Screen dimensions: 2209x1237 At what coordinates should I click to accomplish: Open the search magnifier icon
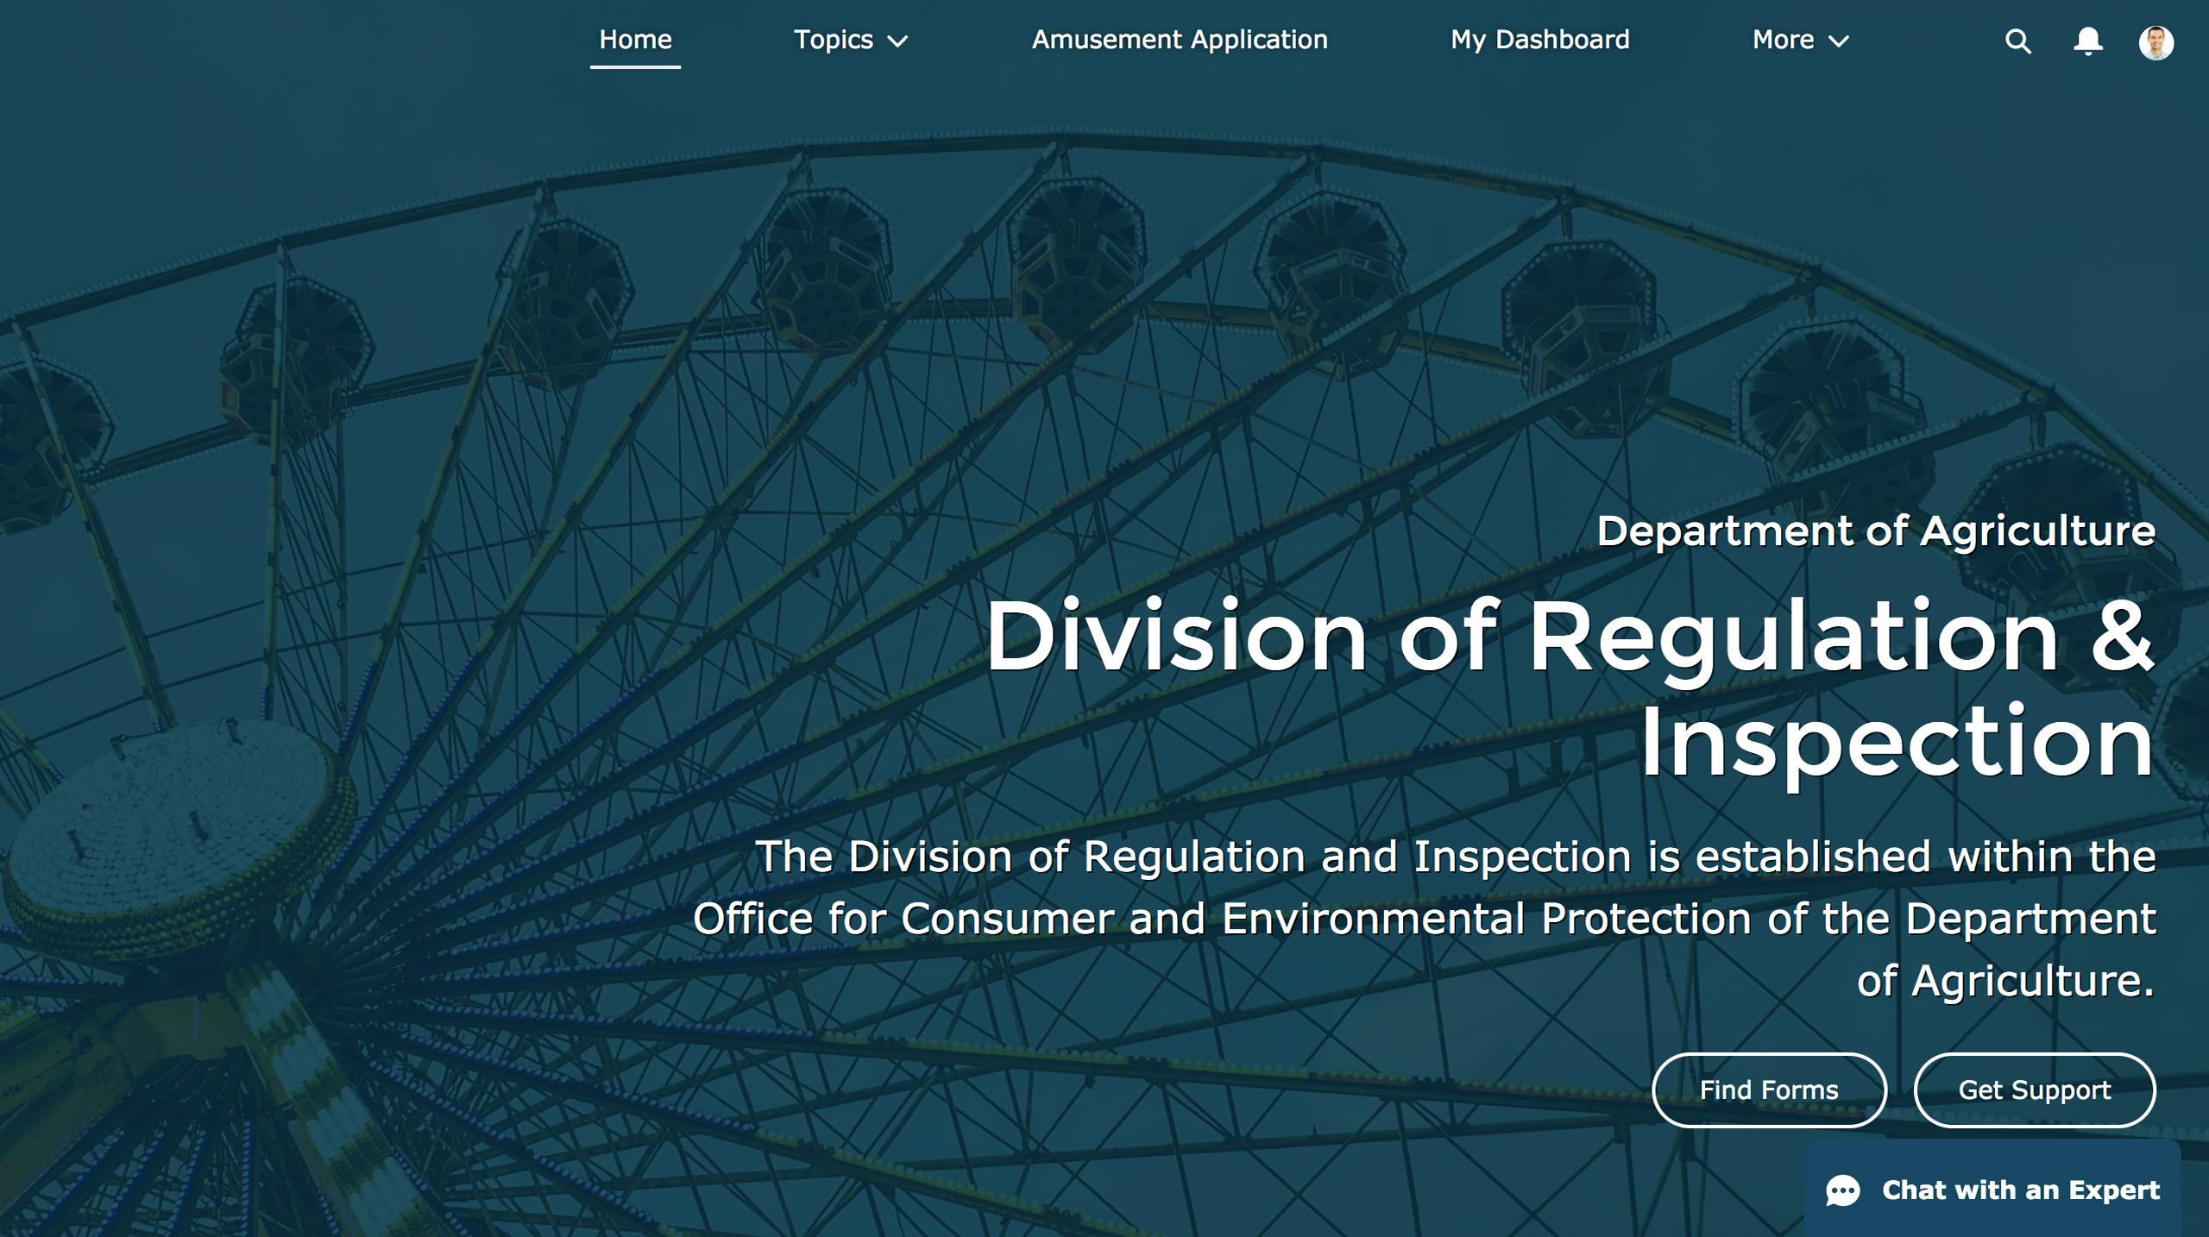click(2017, 41)
